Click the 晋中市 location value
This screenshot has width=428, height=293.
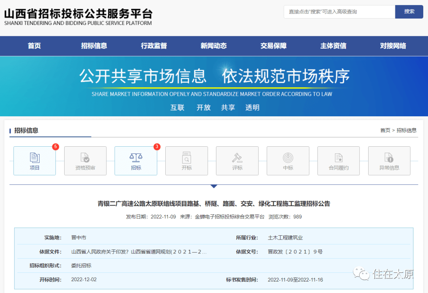click(78, 238)
